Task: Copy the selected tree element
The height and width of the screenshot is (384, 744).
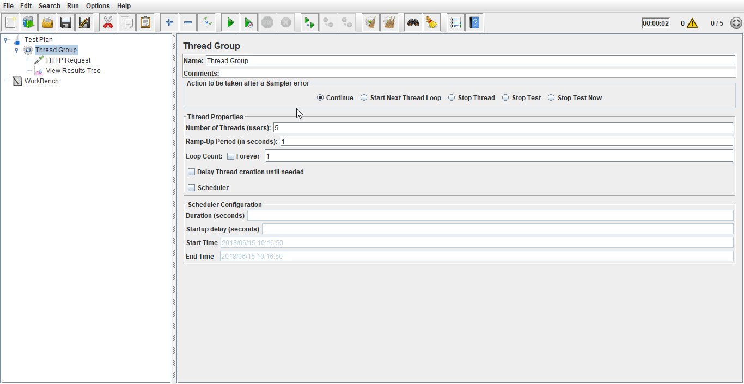Action: coord(126,22)
